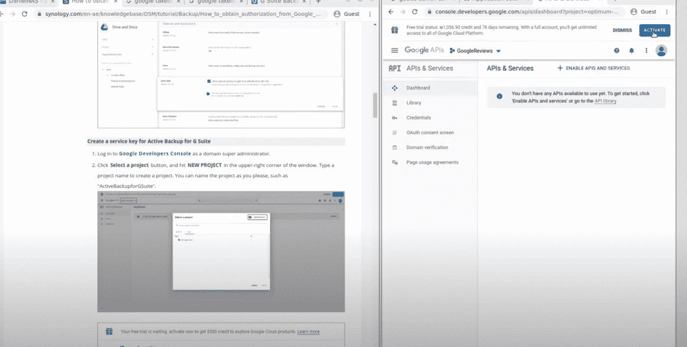Go forward in the Google console window
The image size is (687, 347).
click(x=403, y=12)
